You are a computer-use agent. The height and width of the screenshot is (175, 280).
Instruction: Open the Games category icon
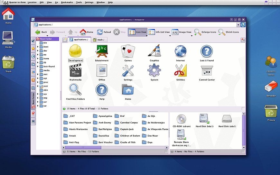128,51
